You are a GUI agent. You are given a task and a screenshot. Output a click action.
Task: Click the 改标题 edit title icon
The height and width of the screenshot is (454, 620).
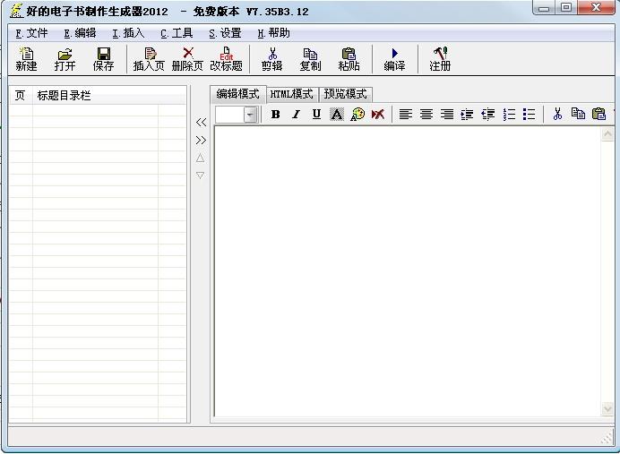[x=226, y=59]
